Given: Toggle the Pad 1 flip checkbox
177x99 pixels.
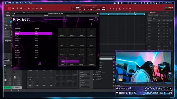Looking at the screenshot, I should click(x=170, y=24).
